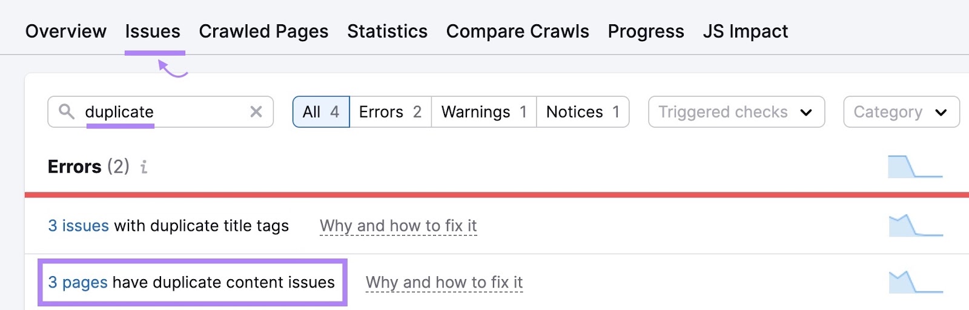Filter issues by Errors only
Viewport: 969px width, 310px height.
coord(390,112)
